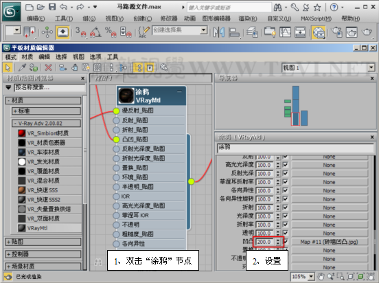Toggle 光泽度 map checkbox
This screenshot has width=379, height=283.
point(286,216)
